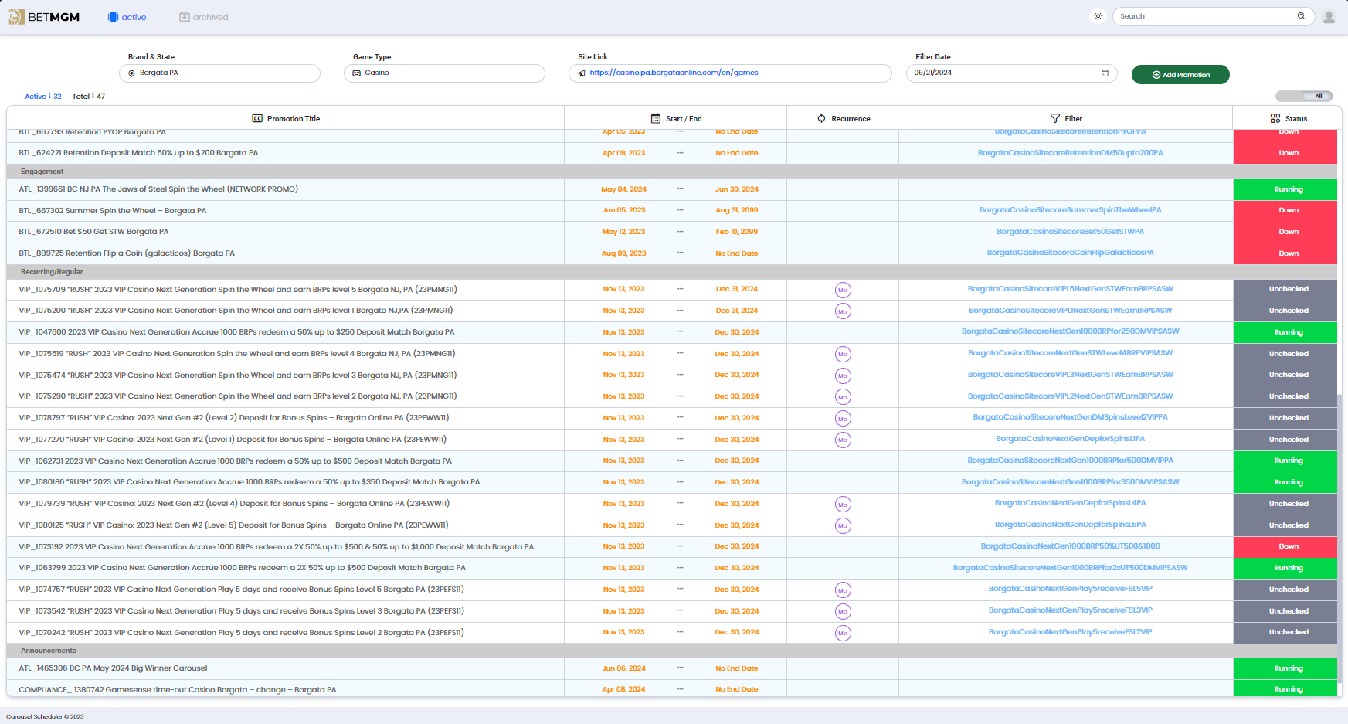Click the Down status for BTL_672510
Screen dimensions: 1348x724
1285,232
